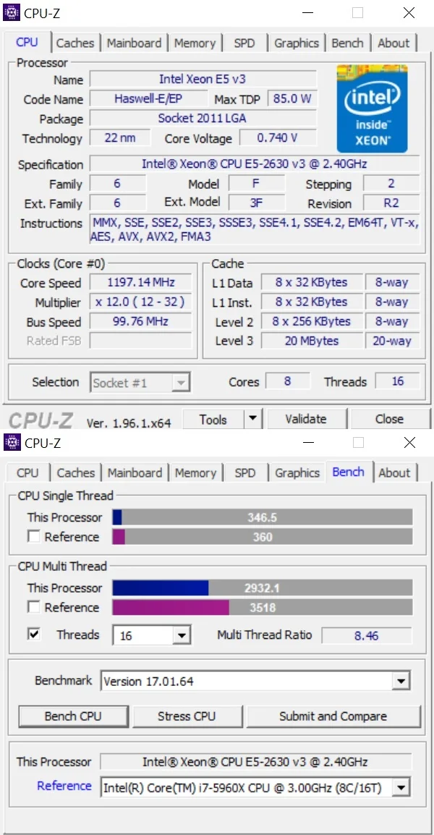Image resolution: width=434 pixels, height=835 pixels.
Task: Open Mainboard tab in top CPU-Z window
Action: (134, 43)
